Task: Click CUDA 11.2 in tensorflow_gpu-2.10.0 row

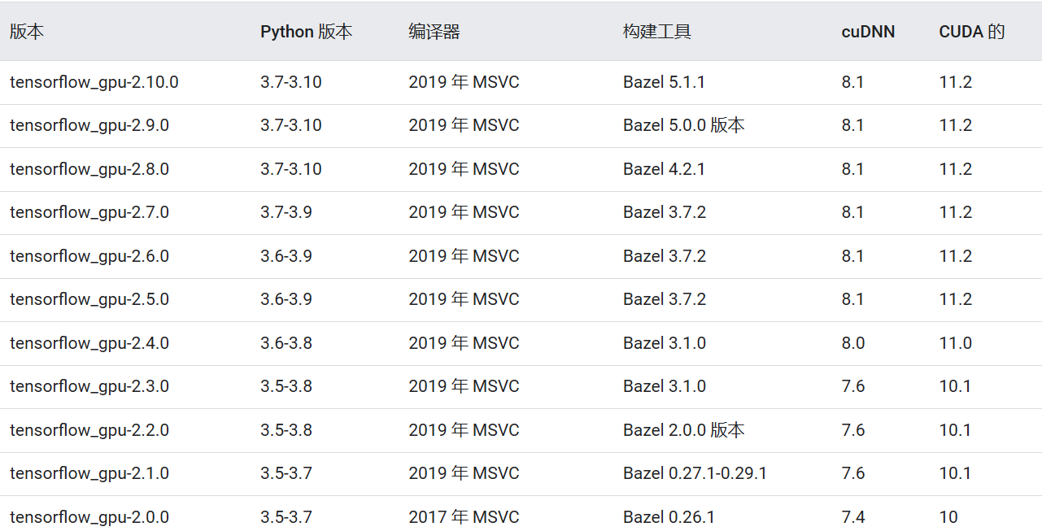Action: (x=956, y=82)
